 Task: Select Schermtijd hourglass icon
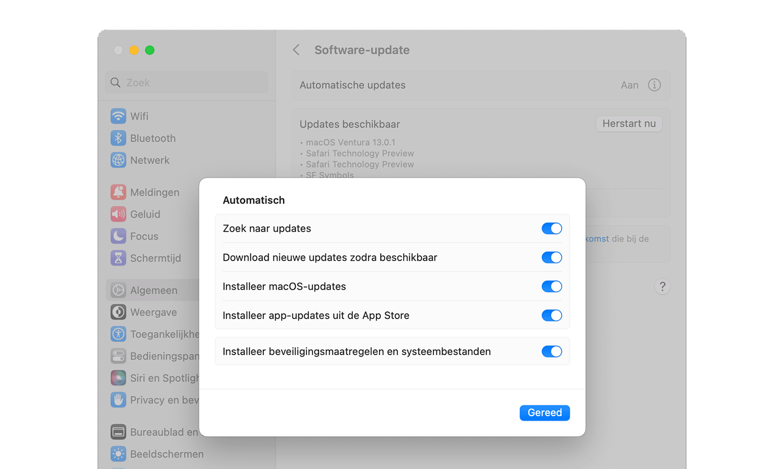(x=118, y=258)
